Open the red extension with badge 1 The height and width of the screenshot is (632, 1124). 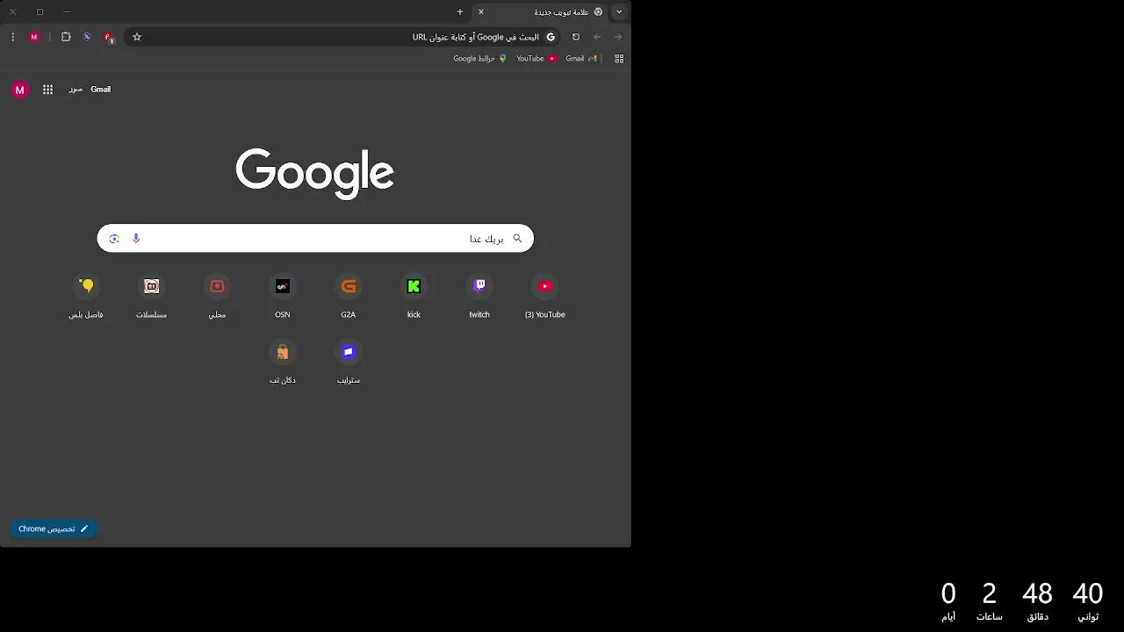tap(108, 37)
